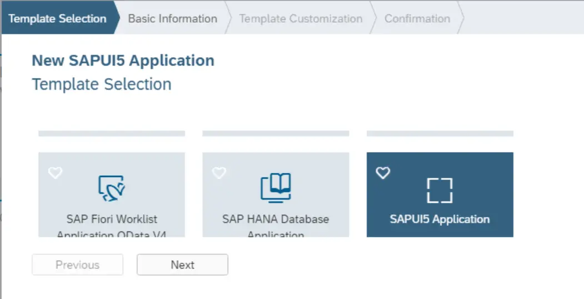
Task: Switch to the Confirmation wizard step
Action: coord(417,18)
